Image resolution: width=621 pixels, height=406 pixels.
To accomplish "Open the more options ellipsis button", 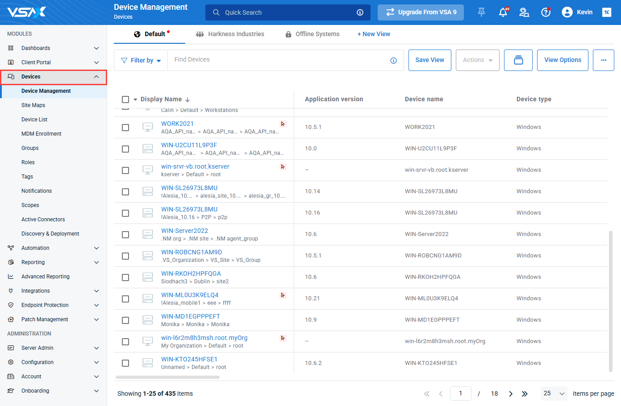I will (604, 60).
